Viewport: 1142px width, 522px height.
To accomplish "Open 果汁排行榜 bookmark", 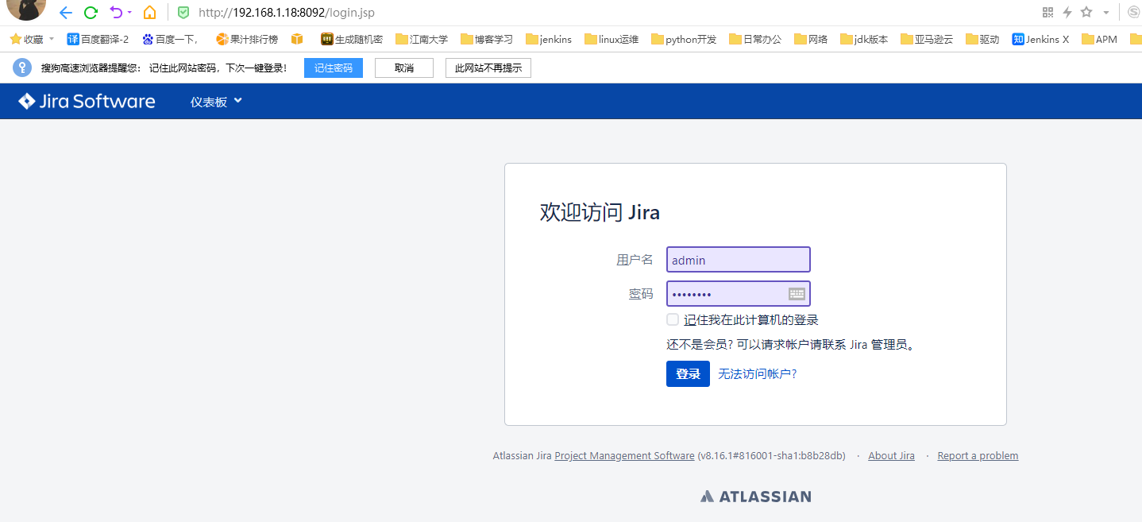I will click(x=247, y=39).
